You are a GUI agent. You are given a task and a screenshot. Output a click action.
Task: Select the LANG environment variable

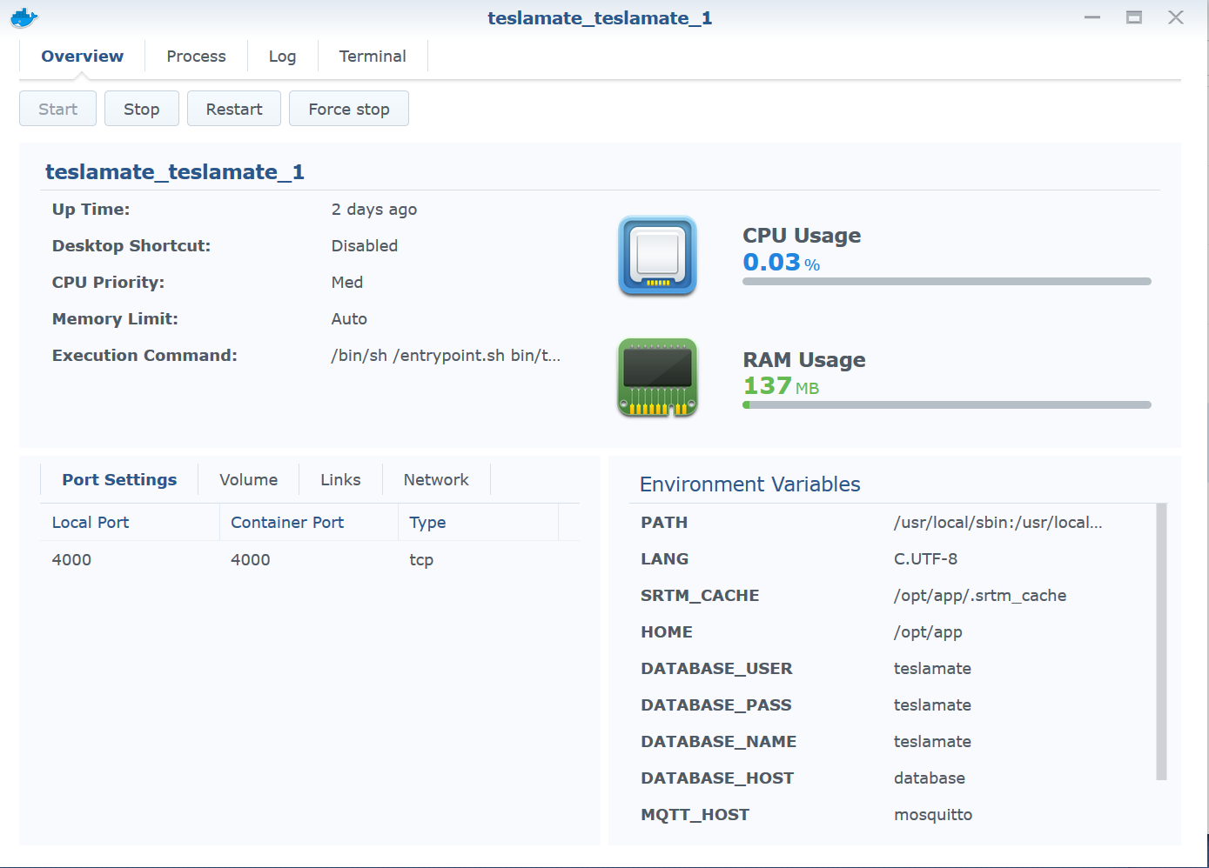(665, 559)
